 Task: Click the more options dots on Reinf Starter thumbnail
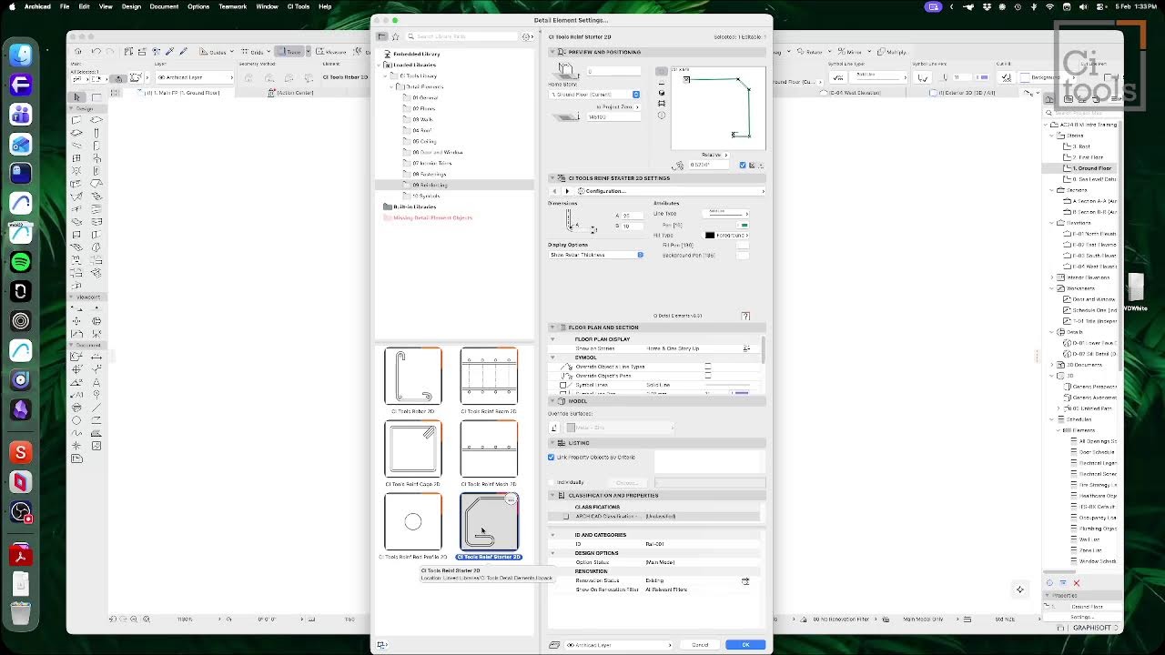(x=511, y=499)
